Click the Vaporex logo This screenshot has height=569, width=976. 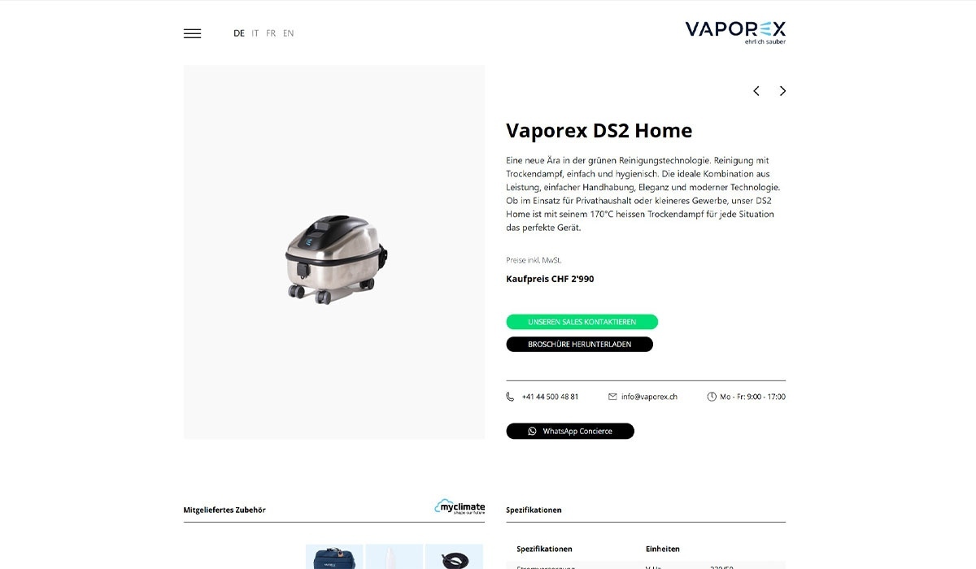coord(735,33)
